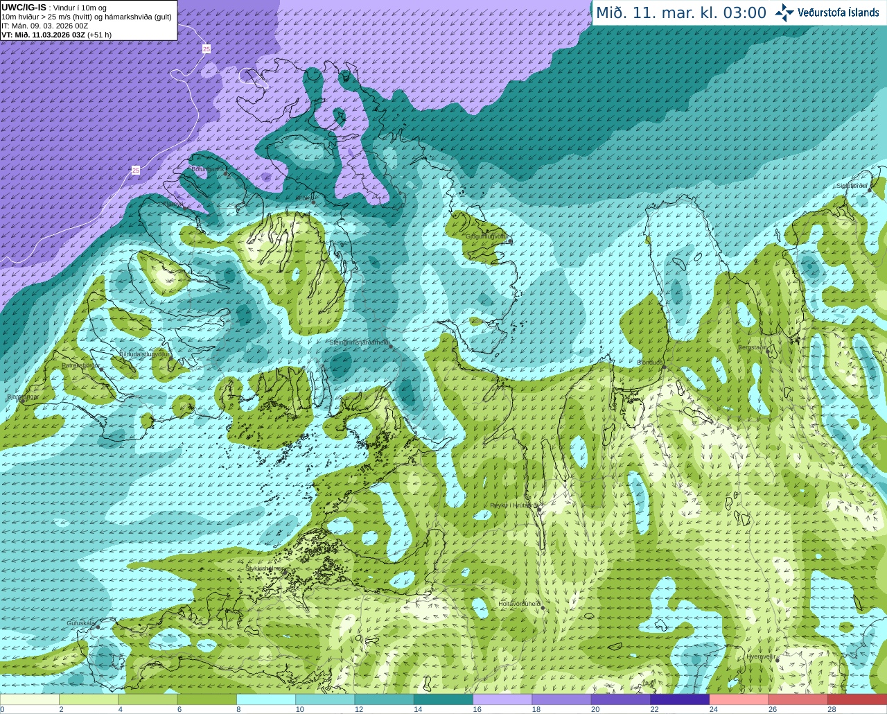Click the legend value "24"
887x714 pixels.
click(x=713, y=709)
